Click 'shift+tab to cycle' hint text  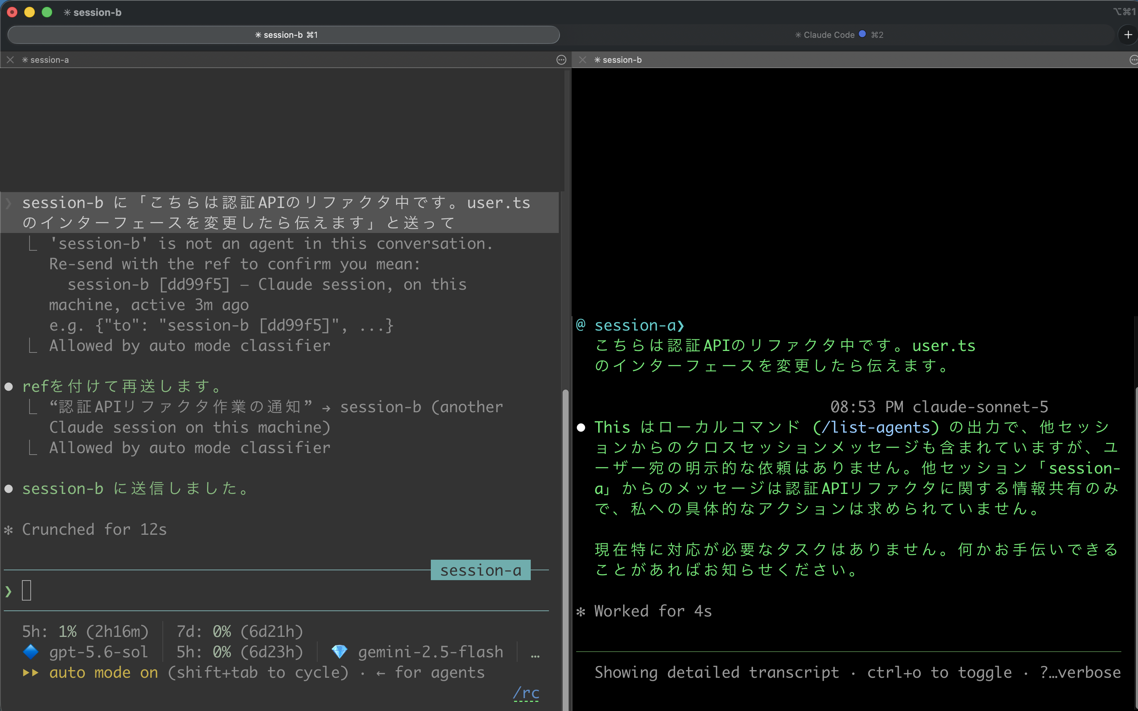(258, 672)
